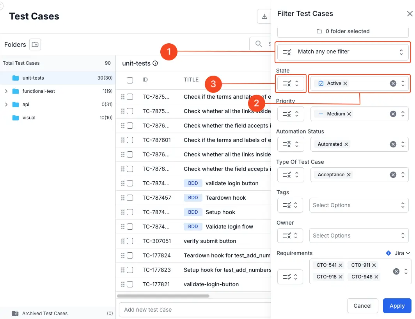
Task: Select checkbox for TC-307051 row
Action: click(130, 241)
